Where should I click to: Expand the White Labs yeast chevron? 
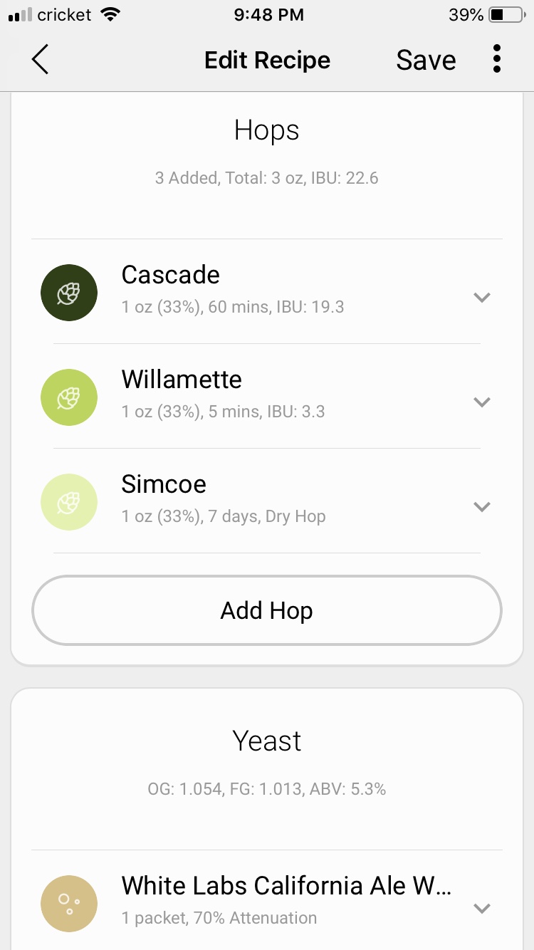click(x=482, y=909)
